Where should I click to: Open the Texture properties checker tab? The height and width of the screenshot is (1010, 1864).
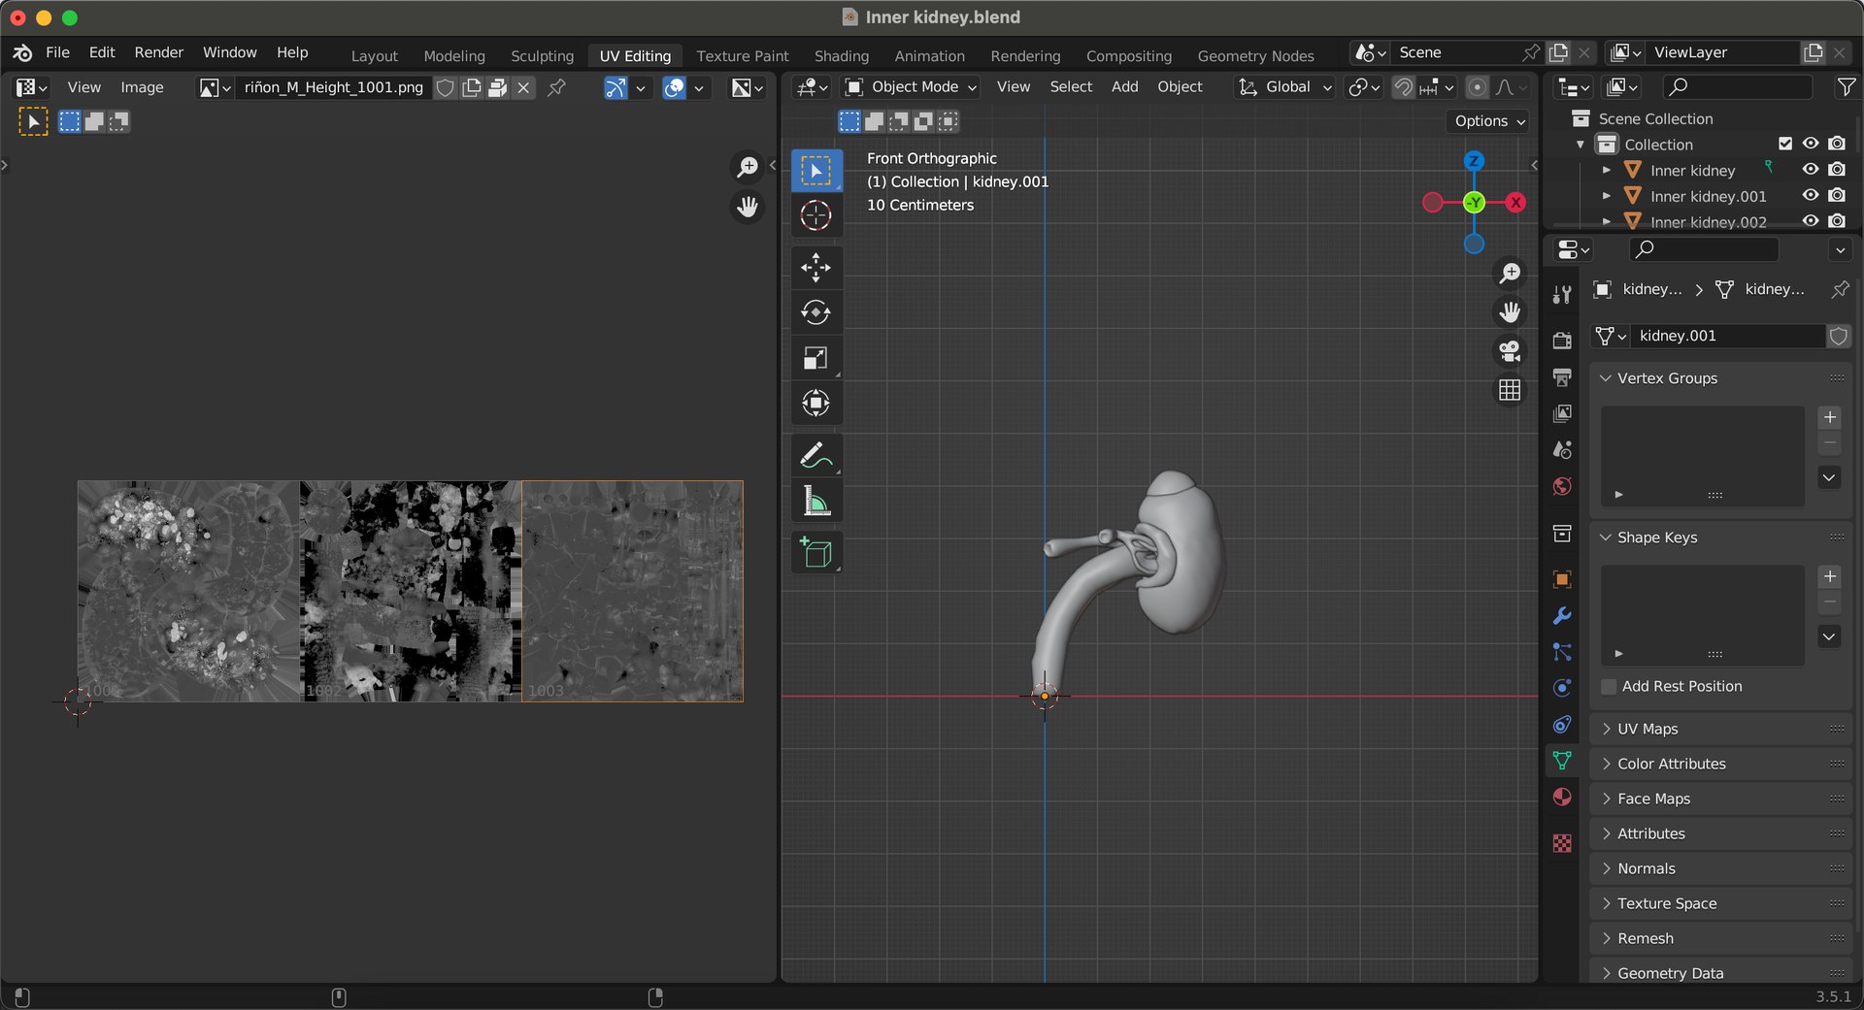point(1562,842)
